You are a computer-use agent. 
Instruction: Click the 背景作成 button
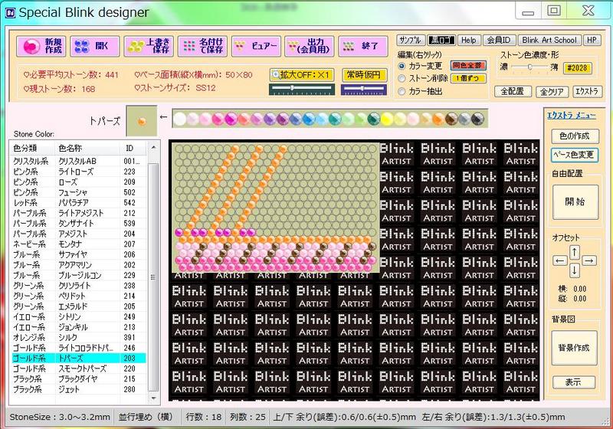pyautogui.click(x=574, y=348)
